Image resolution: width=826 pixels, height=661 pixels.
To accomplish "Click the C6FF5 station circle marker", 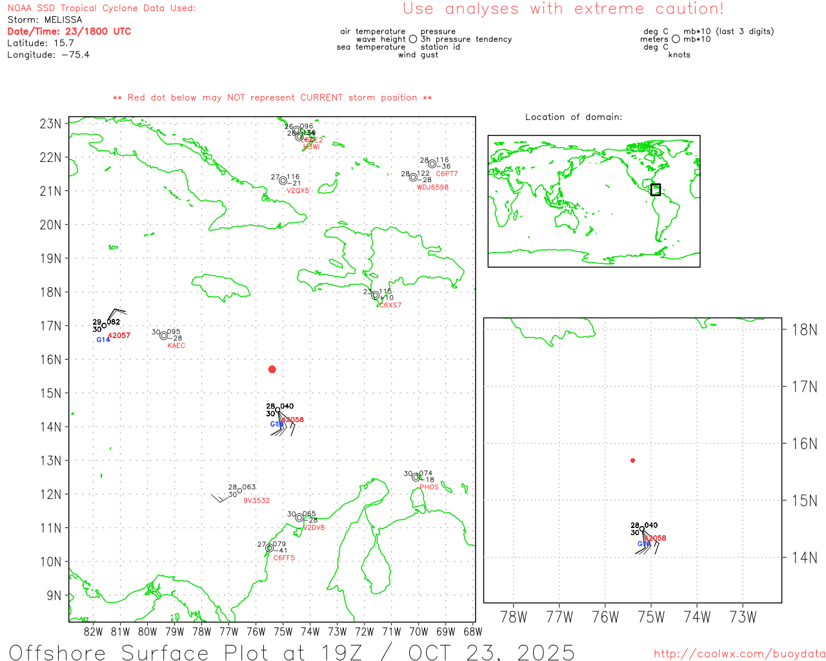I will [269, 548].
